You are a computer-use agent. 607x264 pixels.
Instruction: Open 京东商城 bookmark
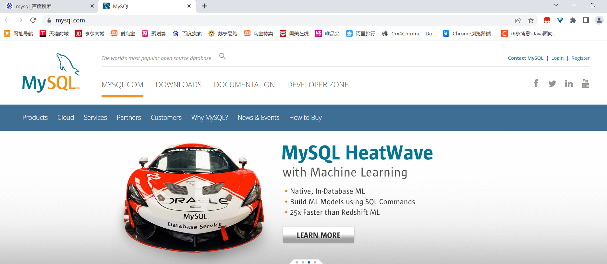point(90,33)
